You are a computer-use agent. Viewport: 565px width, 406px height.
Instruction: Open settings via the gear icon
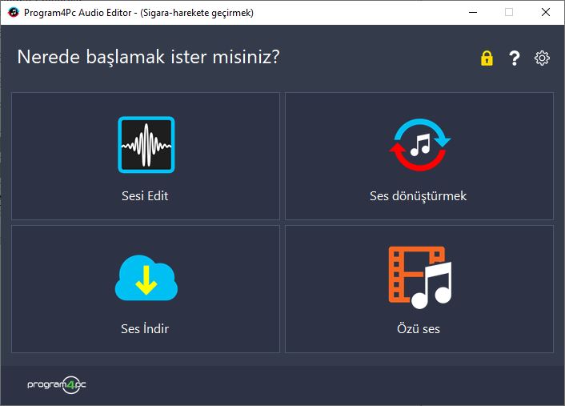coord(542,58)
